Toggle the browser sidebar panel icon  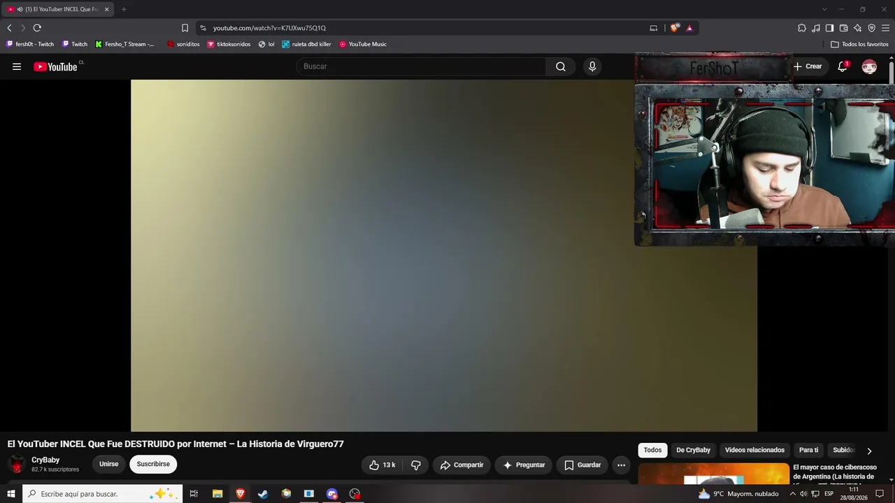(829, 28)
